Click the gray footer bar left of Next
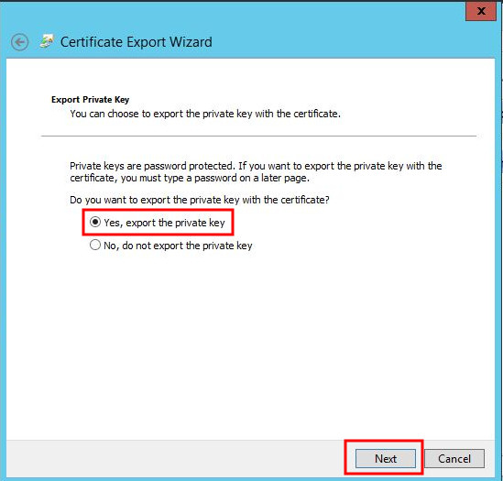Image resolution: width=503 pixels, height=481 pixels. click(175, 458)
